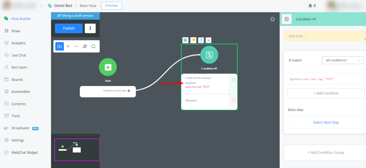Screen dimensions: 366x168
Task: Click the Otherwise output connector circle
Action: coord(233,100)
